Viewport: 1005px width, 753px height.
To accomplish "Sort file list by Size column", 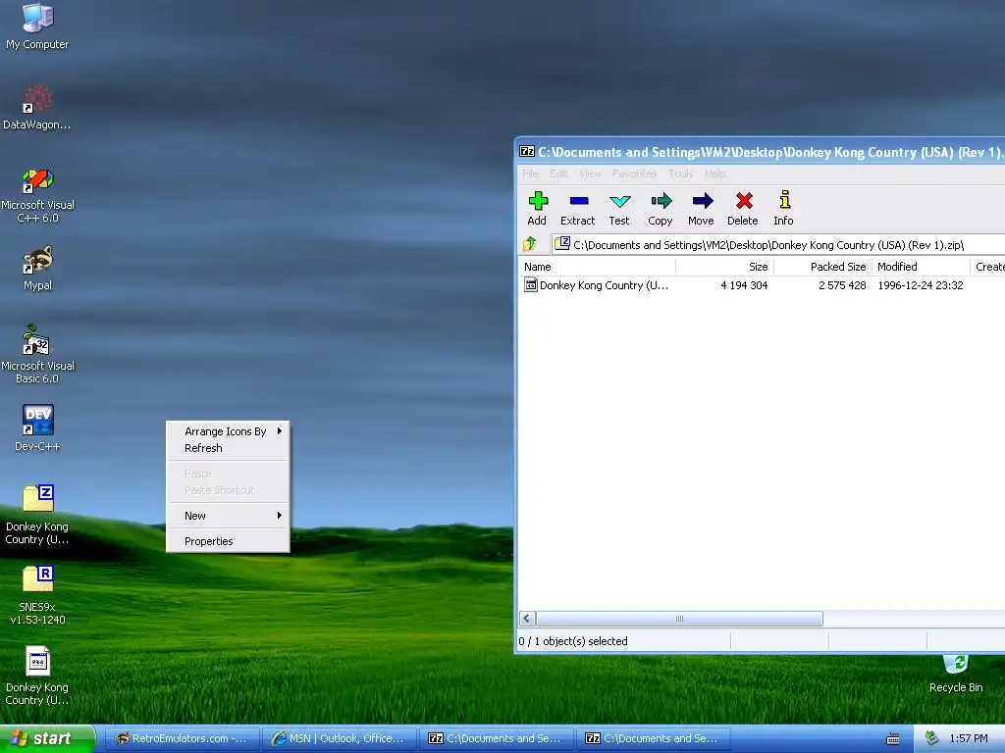I will (x=724, y=267).
